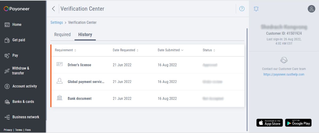Screen dimensions: 319x133
Task: Open the Driver's license row
Action: point(79,65)
